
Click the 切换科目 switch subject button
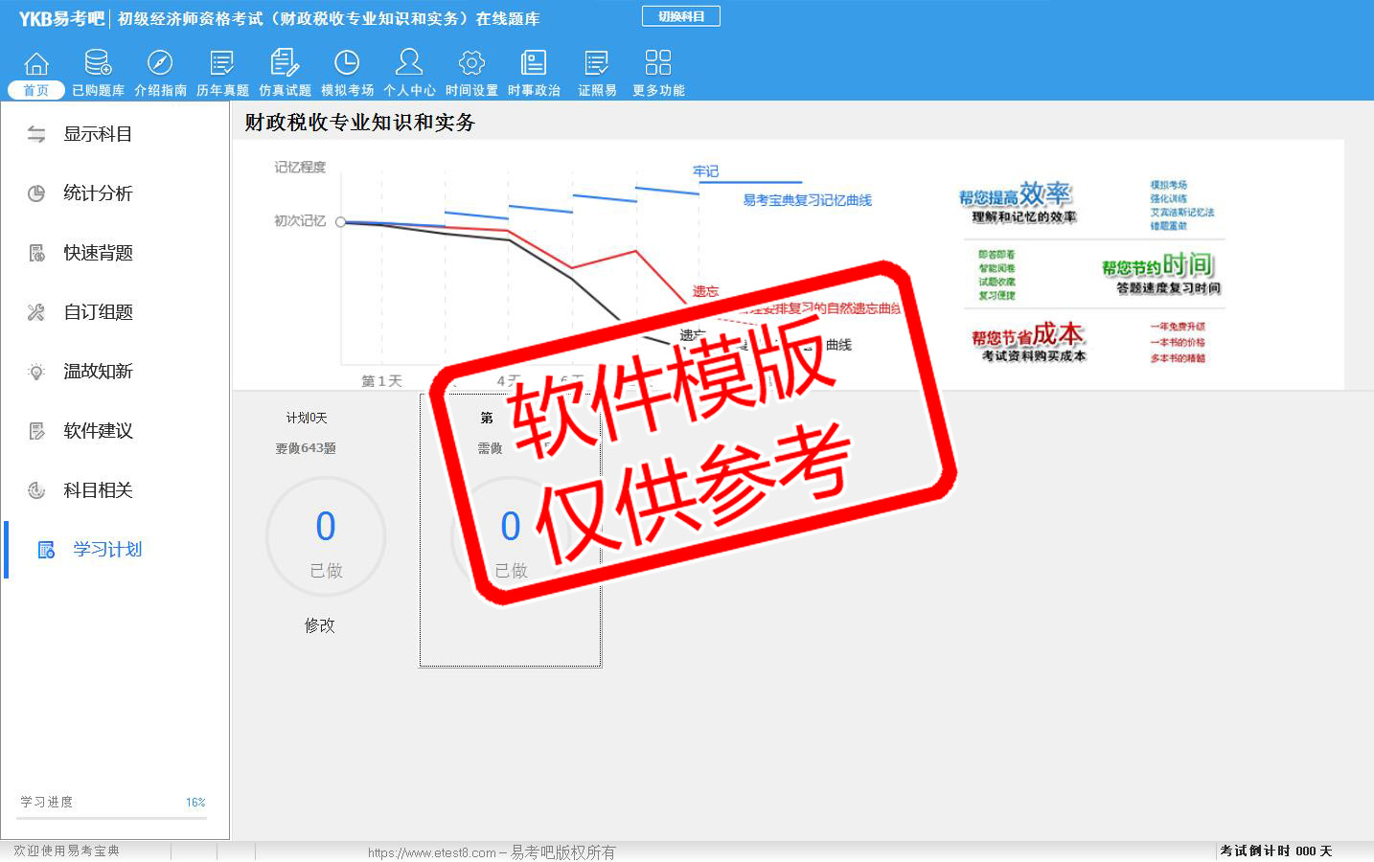pyautogui.click(x=681, y=16)
